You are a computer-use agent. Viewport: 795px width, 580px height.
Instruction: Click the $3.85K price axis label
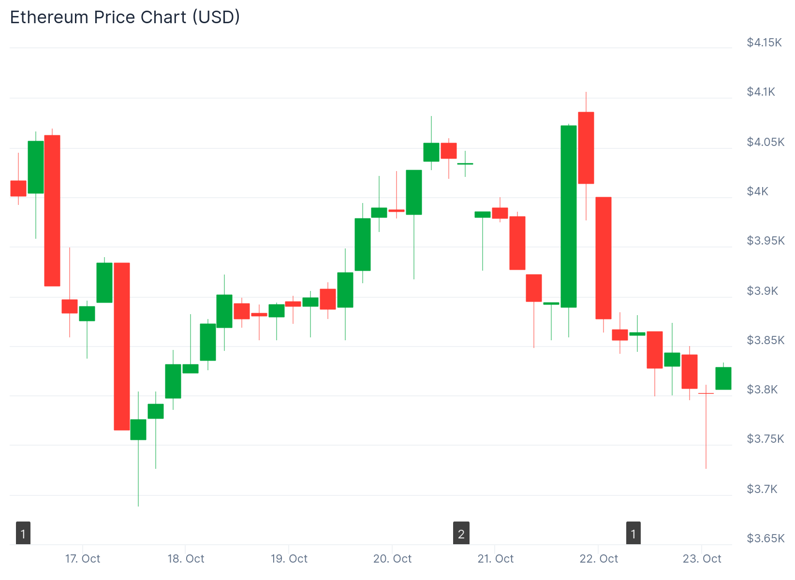pyautogui.click(x=766, y=340)
